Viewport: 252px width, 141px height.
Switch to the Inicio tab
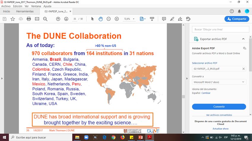[7, 11]
